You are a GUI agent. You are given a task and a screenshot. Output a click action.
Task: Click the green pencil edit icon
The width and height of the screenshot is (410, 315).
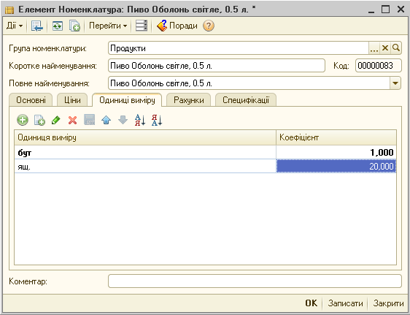click(x=56, y=120)
